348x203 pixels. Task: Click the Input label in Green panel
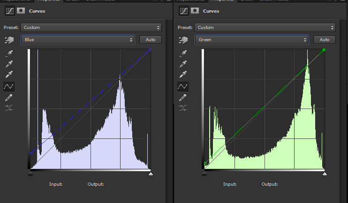[230, 184]
